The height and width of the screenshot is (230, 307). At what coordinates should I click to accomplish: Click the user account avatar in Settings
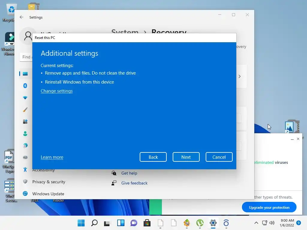pyautogui.click(x=28, y=36)
